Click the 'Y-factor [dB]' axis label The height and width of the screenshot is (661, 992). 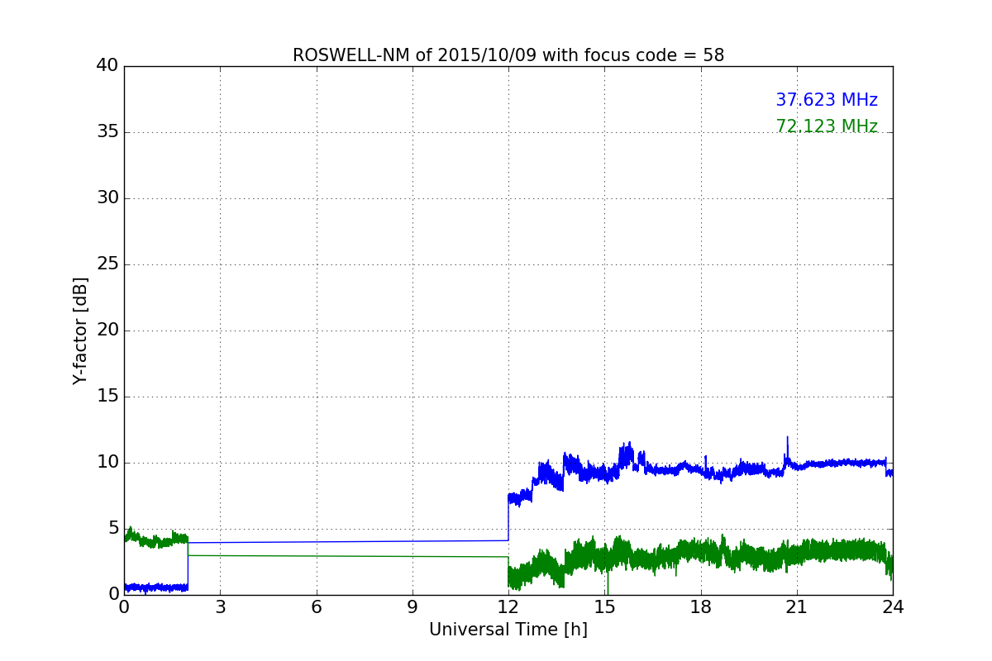click(x=80, y=330)
